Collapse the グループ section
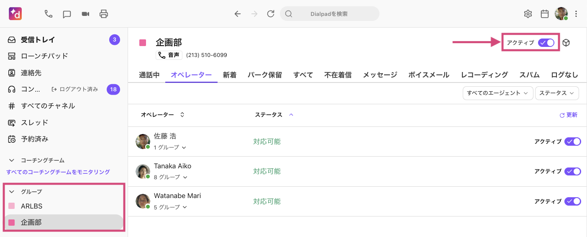Screen dimensions: 587x237 coord(12,192)
